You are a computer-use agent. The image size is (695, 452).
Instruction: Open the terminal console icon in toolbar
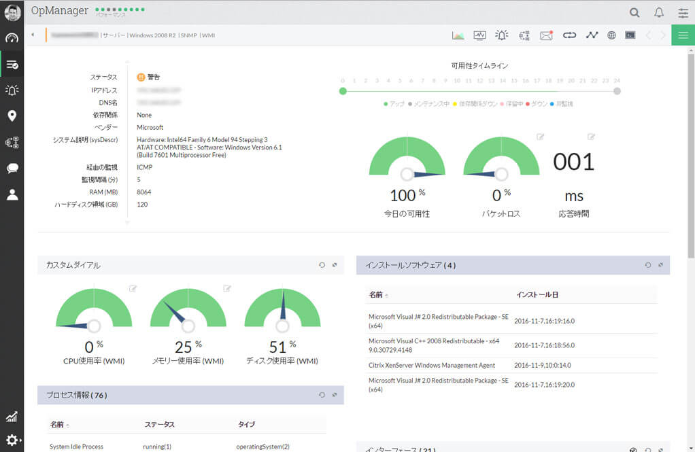coord(630,35)
